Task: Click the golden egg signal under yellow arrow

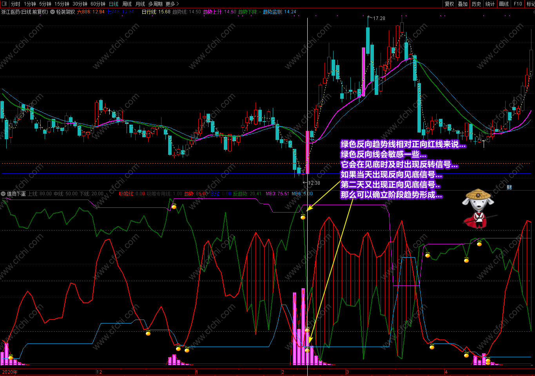Action: pos(303,217)
